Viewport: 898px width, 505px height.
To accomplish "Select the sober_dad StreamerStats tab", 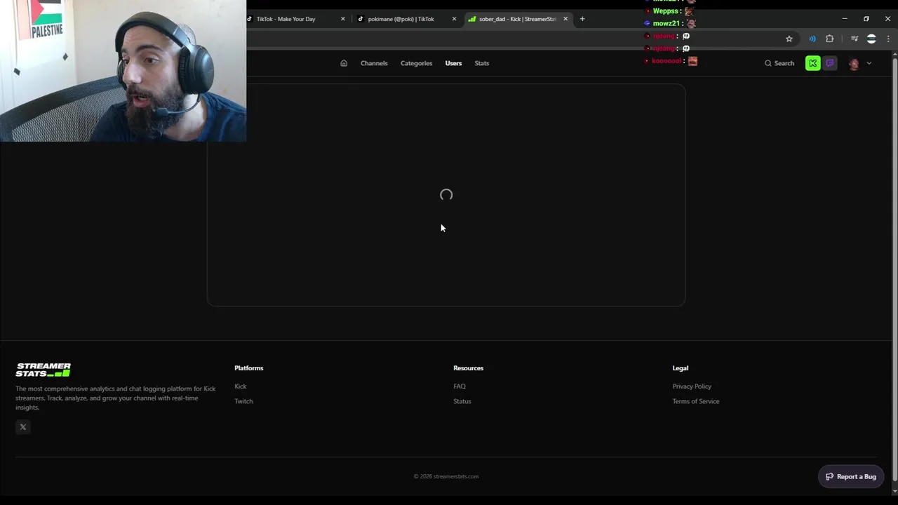I will [x=518, y=19].
